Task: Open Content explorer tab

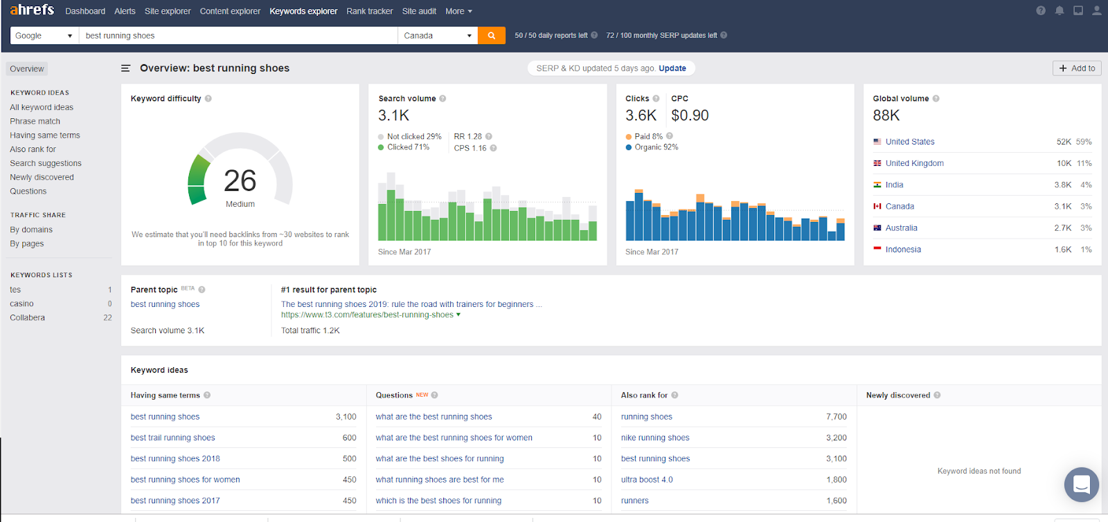Action: click(x=230, y=11)
